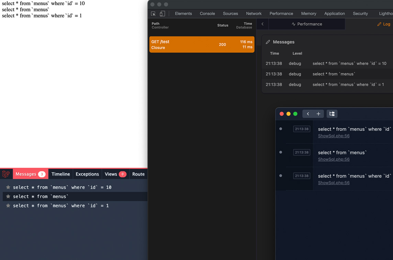This screenshot has height=260, width=393.
Task: Click the Messages heading in Clockwork panel
Action: tap(283, 42)
